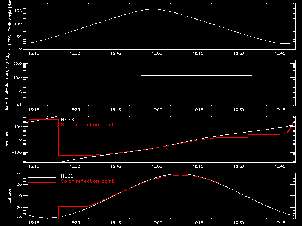The image size is (302, 226).
Task: Select 16:45 time label under Latitude plot
Action: (280, 223)
